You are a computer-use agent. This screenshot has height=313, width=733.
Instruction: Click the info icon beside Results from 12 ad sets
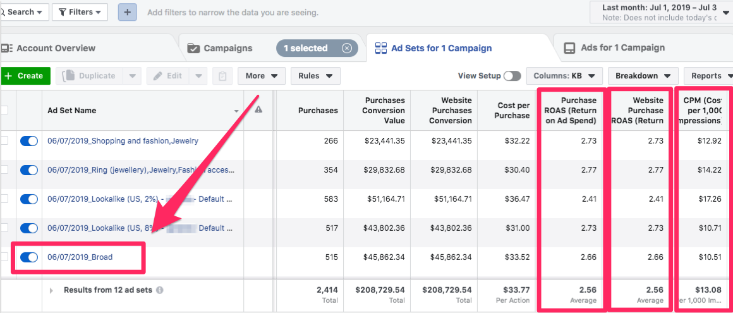pos(160,290)
